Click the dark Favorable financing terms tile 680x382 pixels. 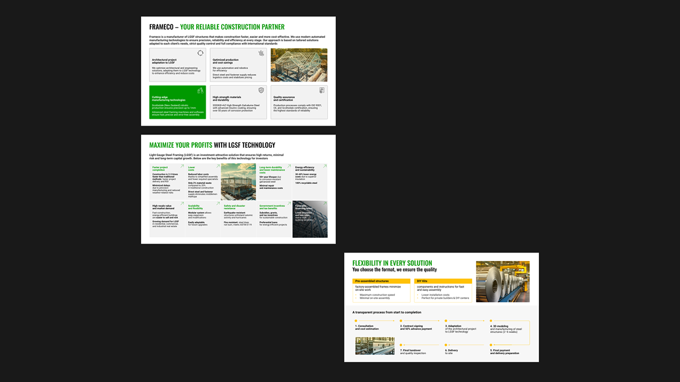point(309,219)
